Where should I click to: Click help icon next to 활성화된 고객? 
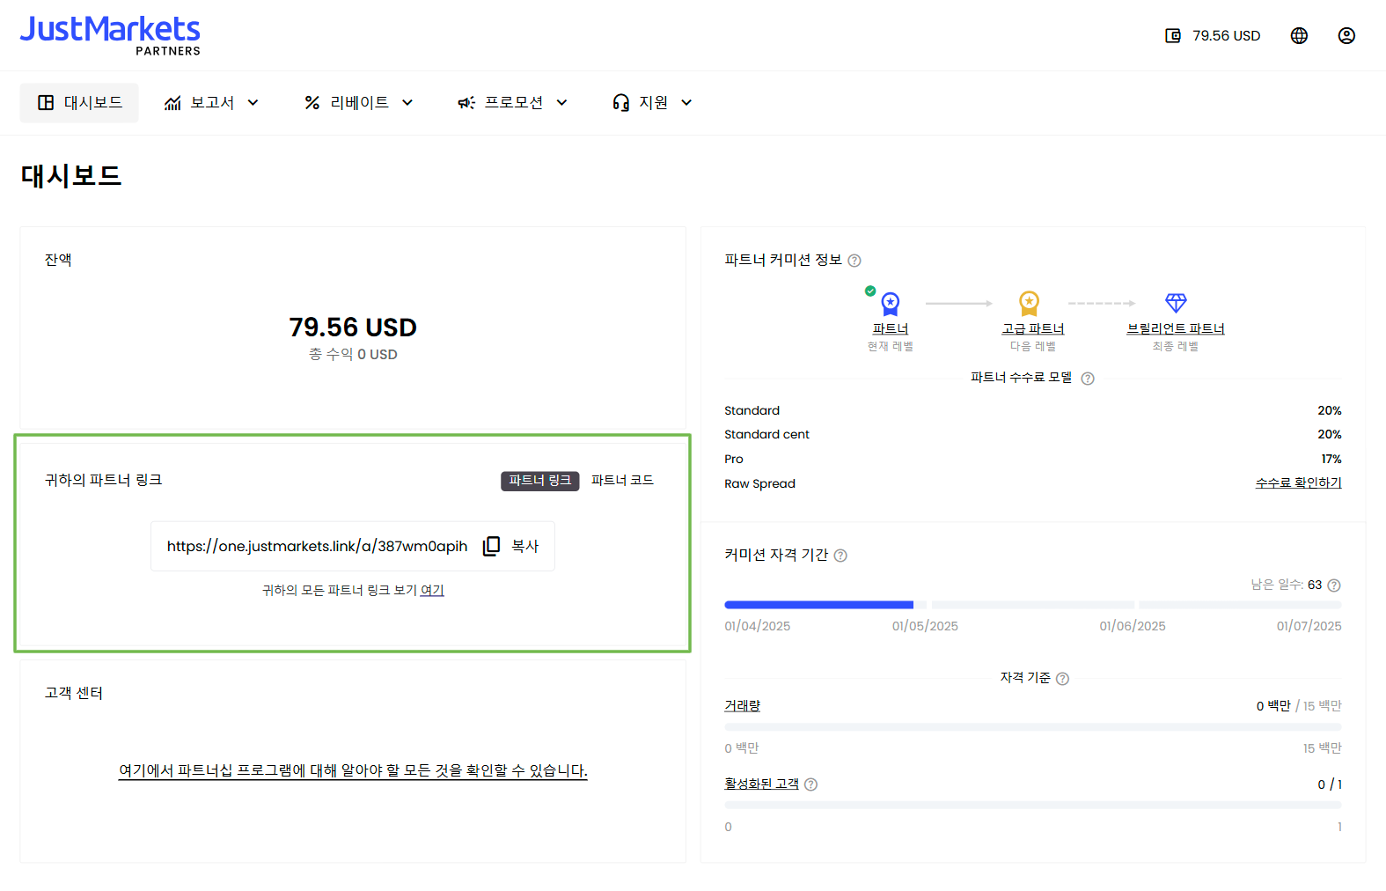[x=811, y=784]
